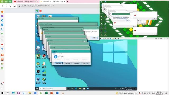169x95 pixels.
Task: Close the front info dialog
Action: point(89,51)
